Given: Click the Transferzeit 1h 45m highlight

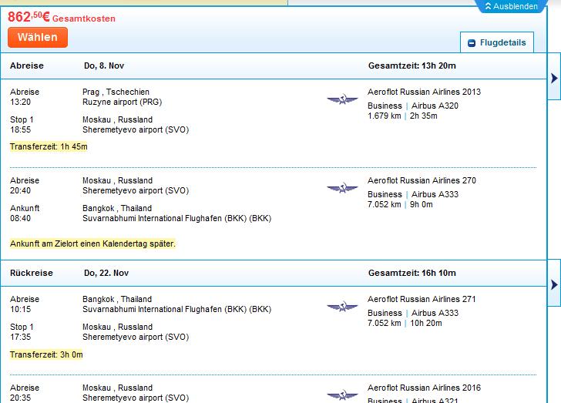Looking at the screenshot, I should tap(49, 146).
